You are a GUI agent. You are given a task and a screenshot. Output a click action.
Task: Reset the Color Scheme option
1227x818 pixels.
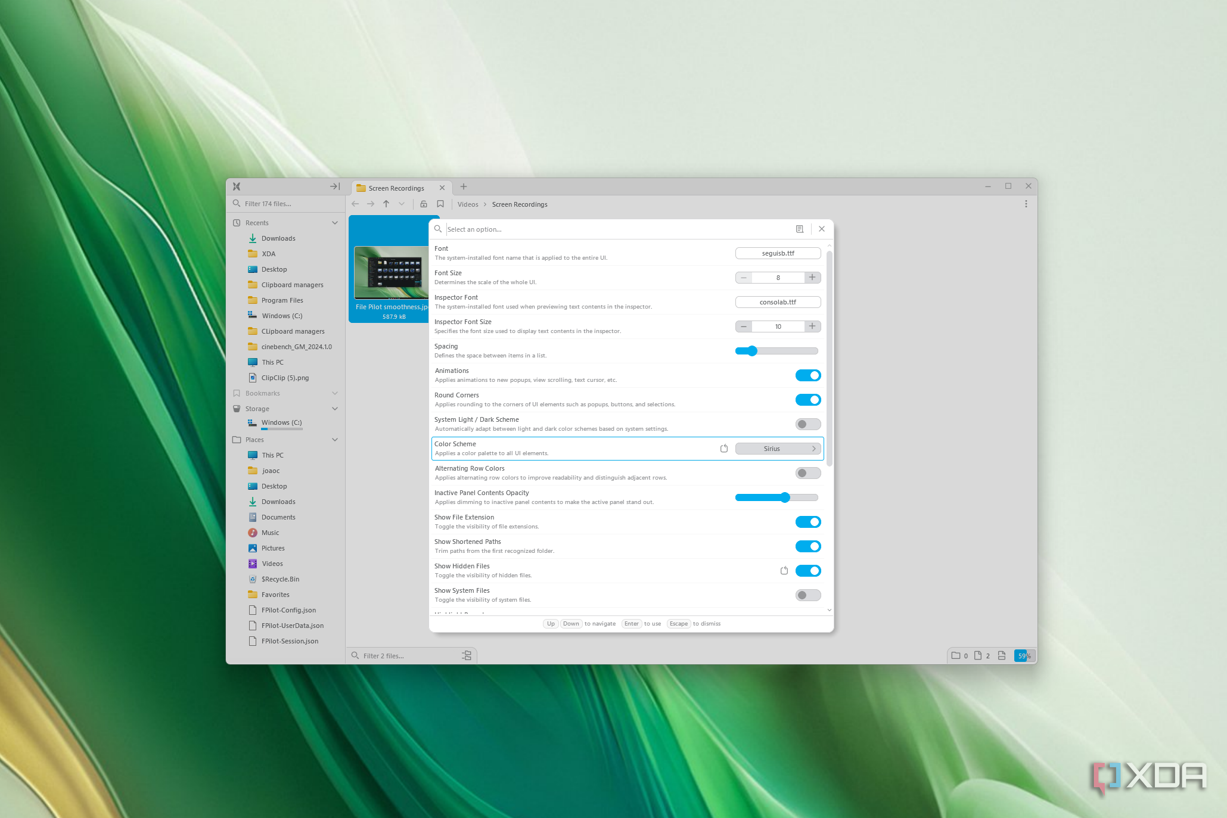pyautogui.click(x=724, y=449)
